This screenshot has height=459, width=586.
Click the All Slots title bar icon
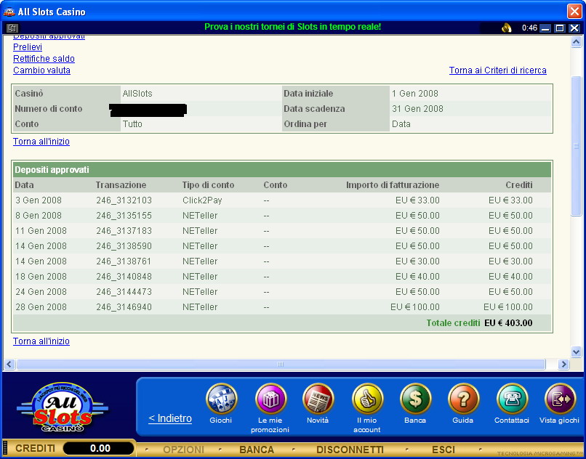click(x=9, y=12)
